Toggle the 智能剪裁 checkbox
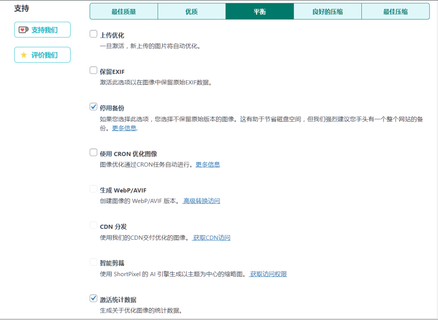The width and height of the screenshot is (438, 320). point(94,262)
